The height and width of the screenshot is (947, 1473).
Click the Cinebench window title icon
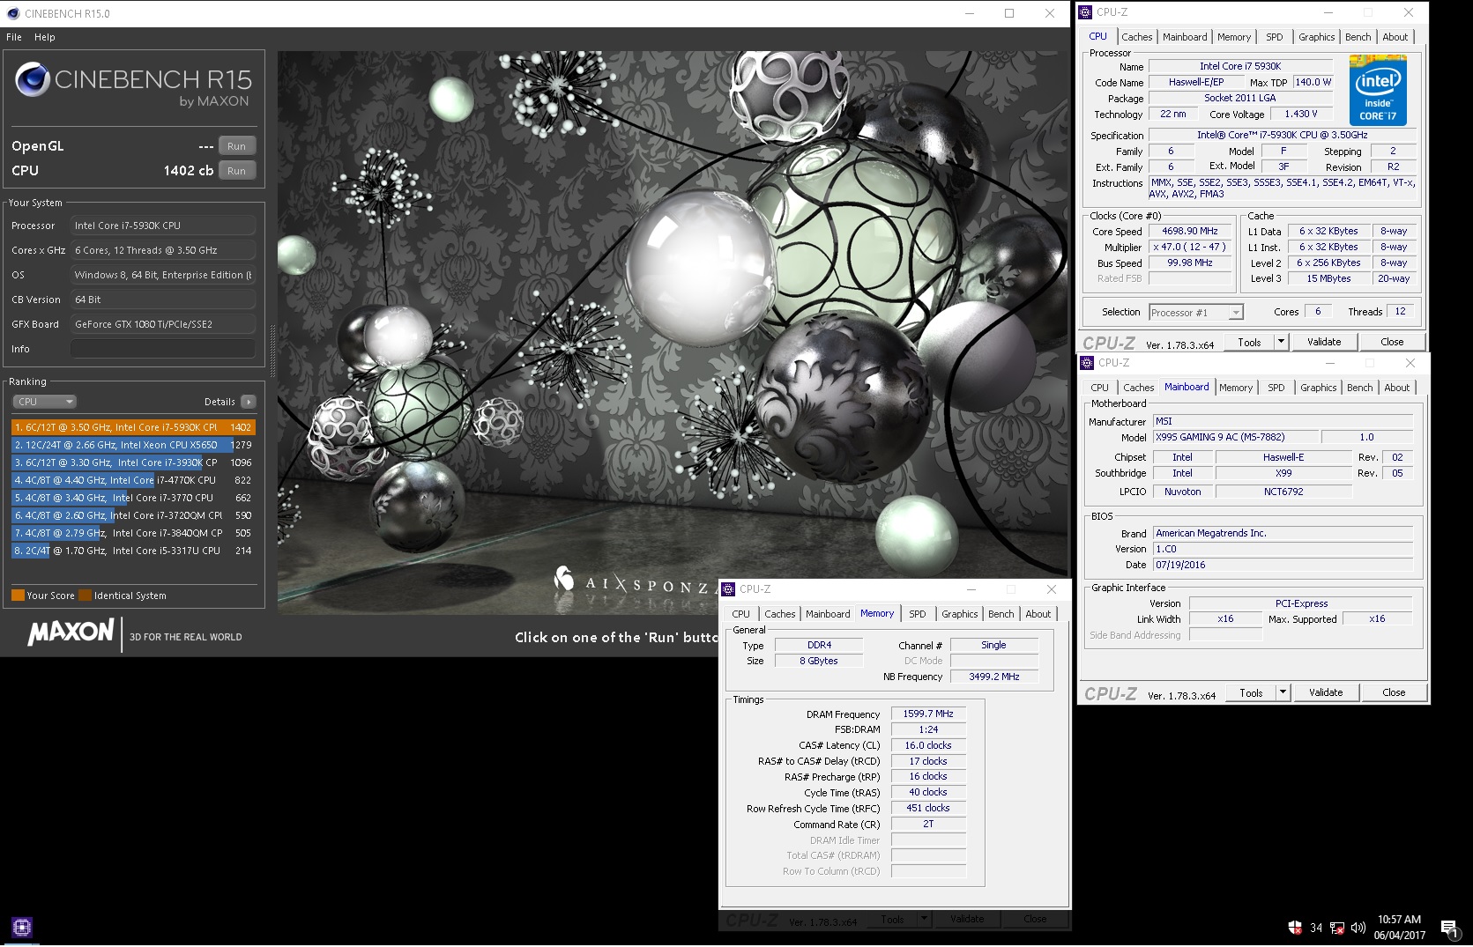12,13
